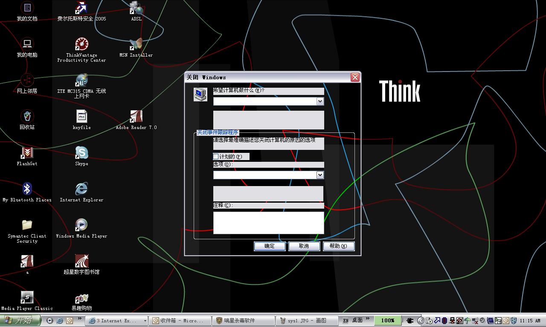546x327 pixels.
Task: Select the 我的电脑 desktop icon
Action: 27,47
